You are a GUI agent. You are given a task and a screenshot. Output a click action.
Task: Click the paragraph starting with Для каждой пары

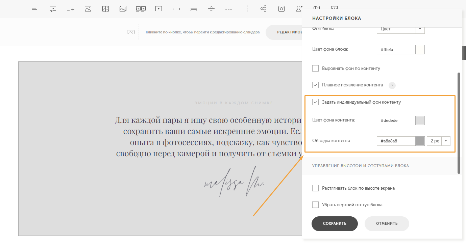coord(209,137)
